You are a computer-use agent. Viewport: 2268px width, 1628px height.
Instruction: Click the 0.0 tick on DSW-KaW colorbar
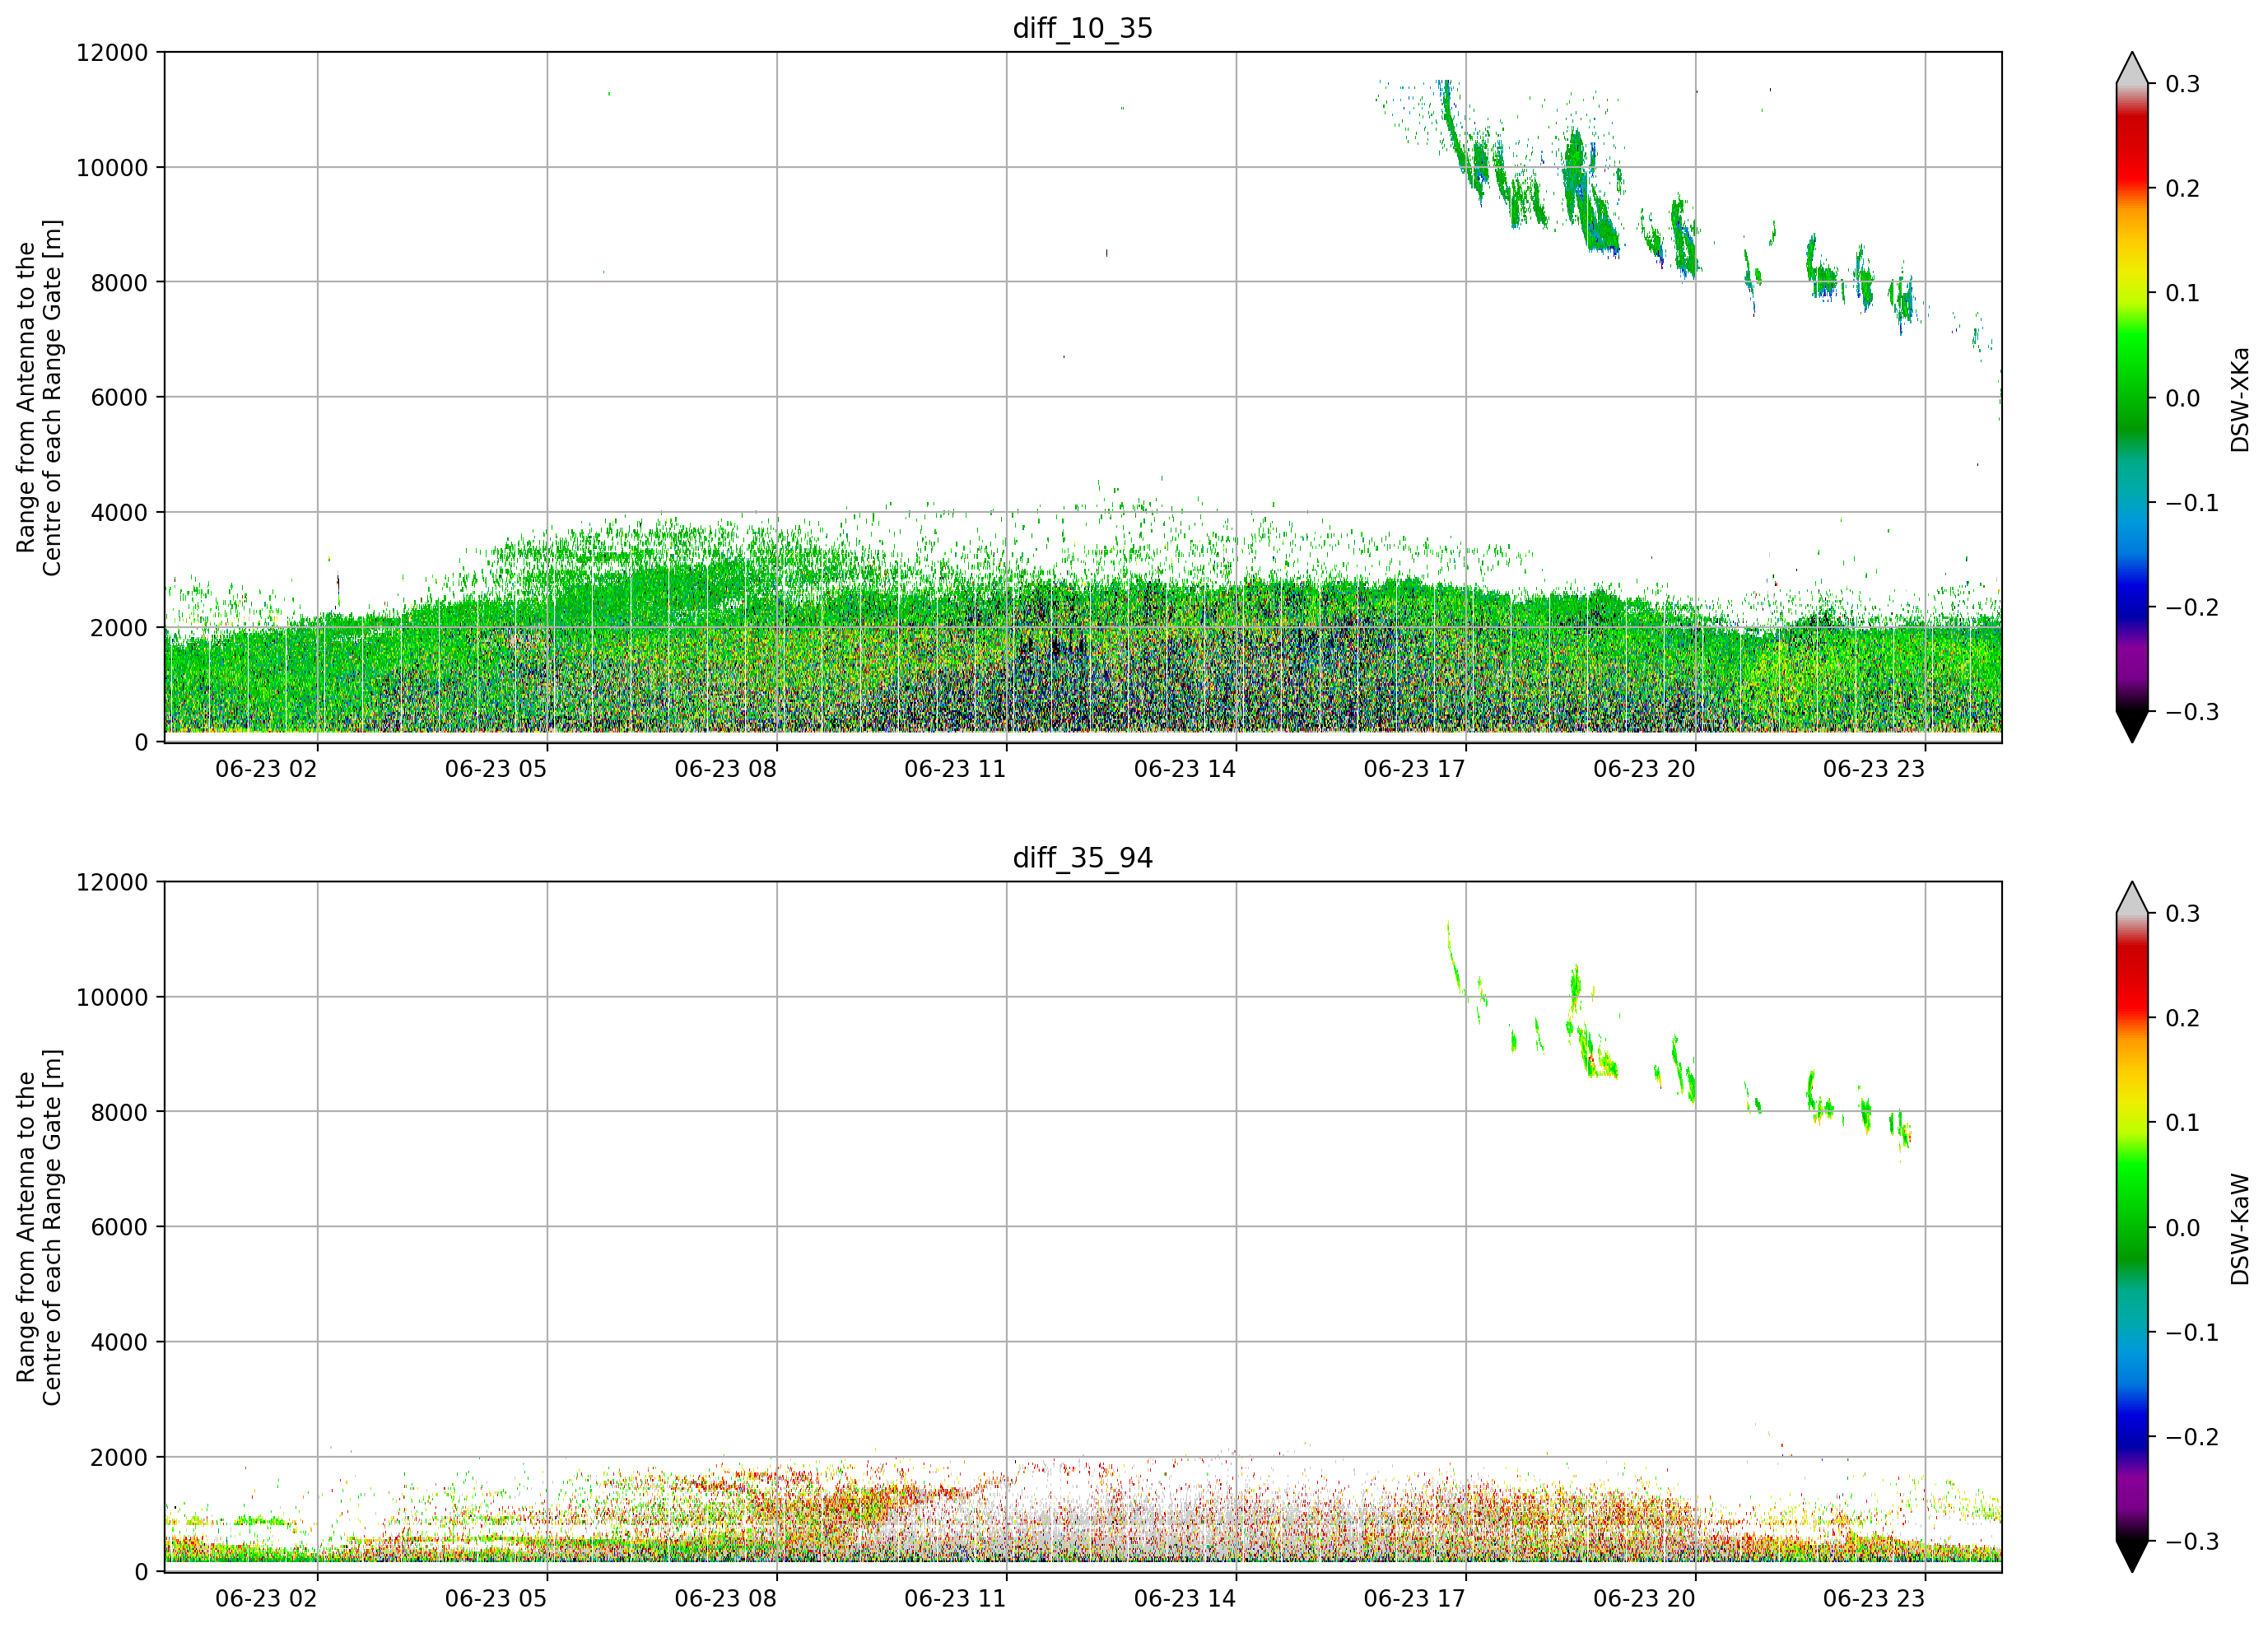[2183, 1228]
